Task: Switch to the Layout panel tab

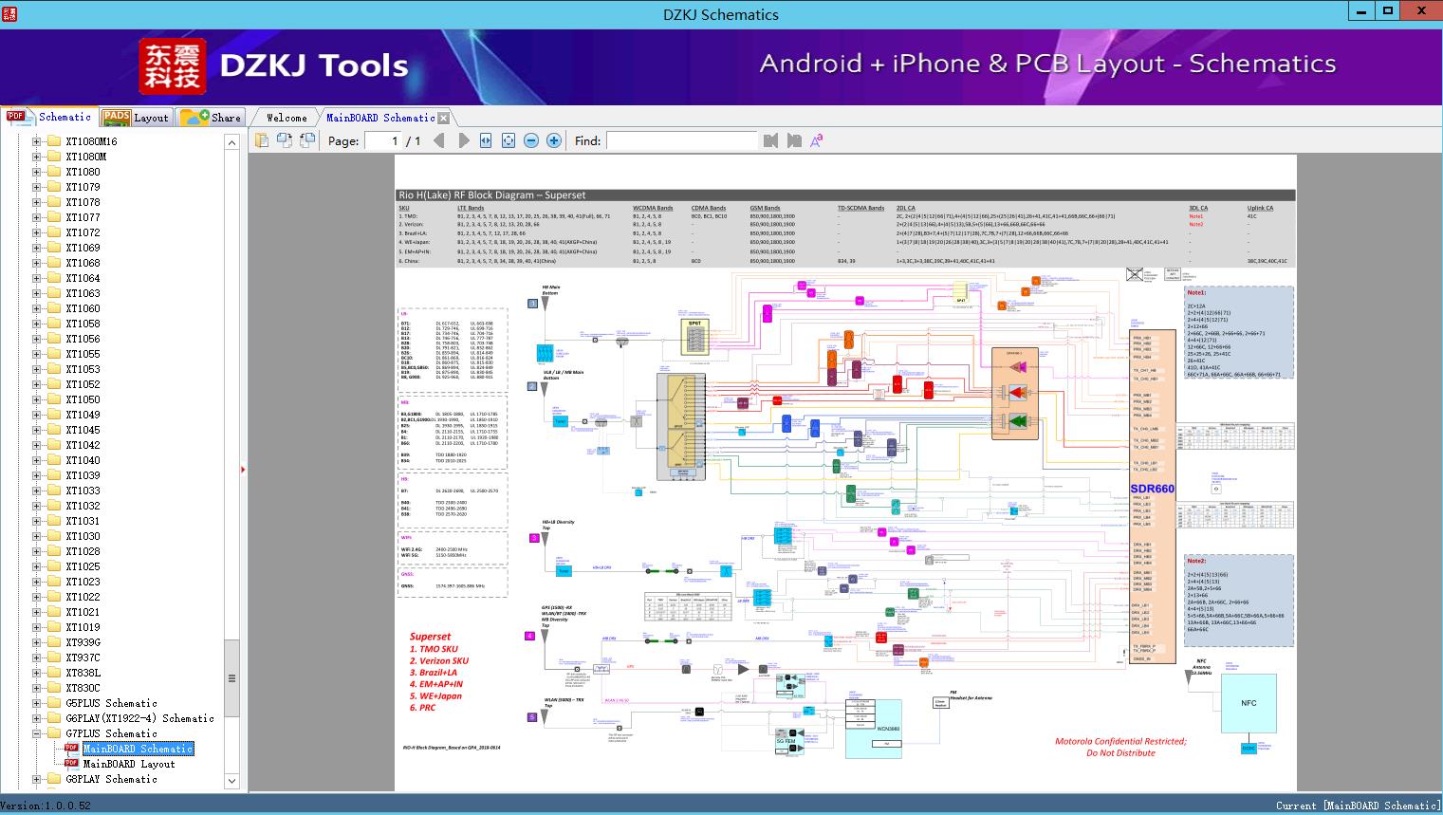Action: tap(135, 117)
